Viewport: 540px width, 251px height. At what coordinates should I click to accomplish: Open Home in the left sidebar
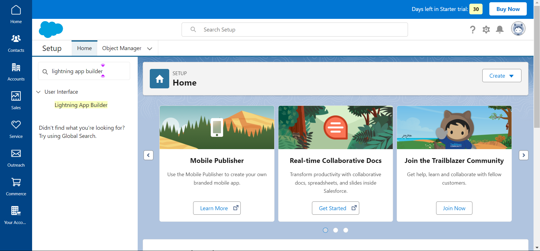(16, 14)
